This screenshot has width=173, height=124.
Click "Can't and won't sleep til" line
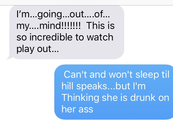[x=116, y=75]
